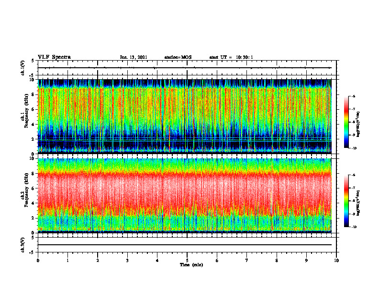
Task: Click inside the ch.2 spectrogram panel
Action: pos(185,196)
